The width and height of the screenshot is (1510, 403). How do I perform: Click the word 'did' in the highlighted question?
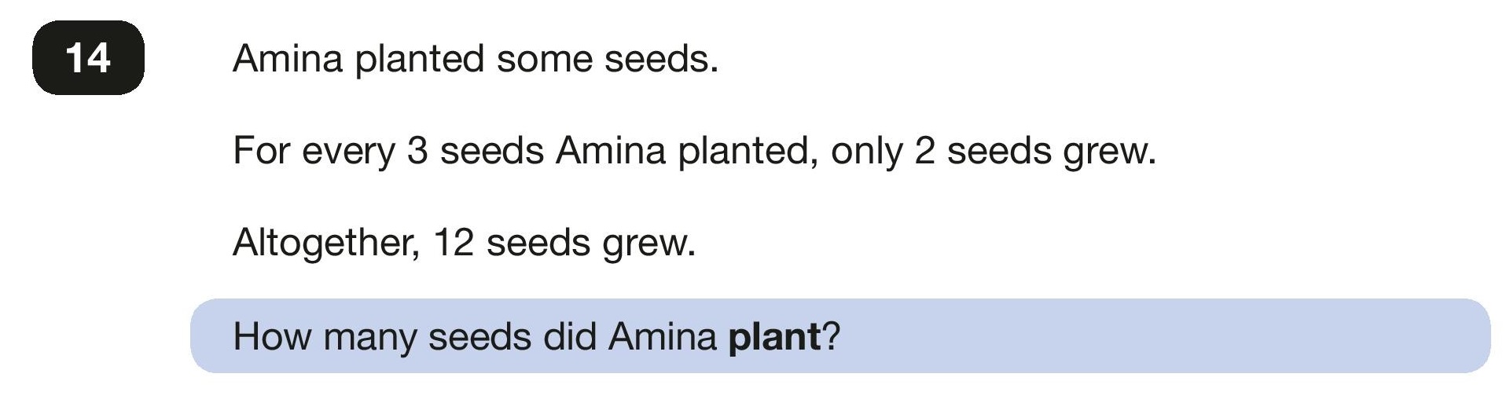coord(570,336)
